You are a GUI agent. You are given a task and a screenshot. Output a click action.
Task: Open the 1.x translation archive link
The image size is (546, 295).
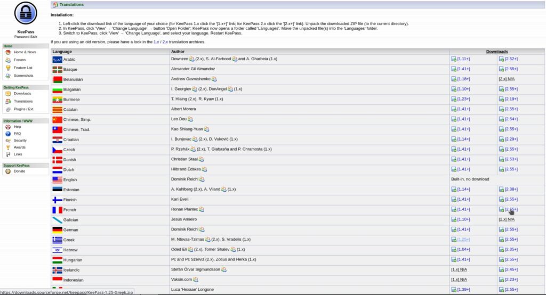click(156, 42)
